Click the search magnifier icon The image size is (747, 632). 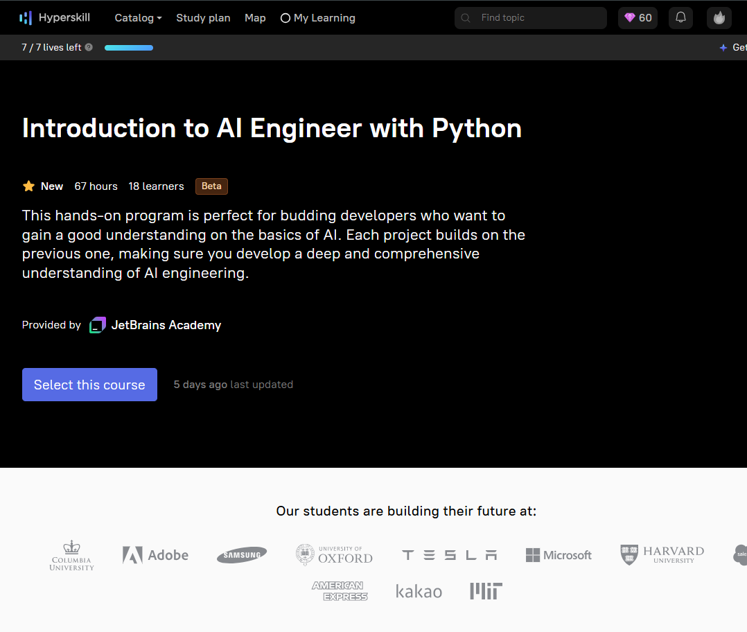pyautogui.click(x=466, y=18)
